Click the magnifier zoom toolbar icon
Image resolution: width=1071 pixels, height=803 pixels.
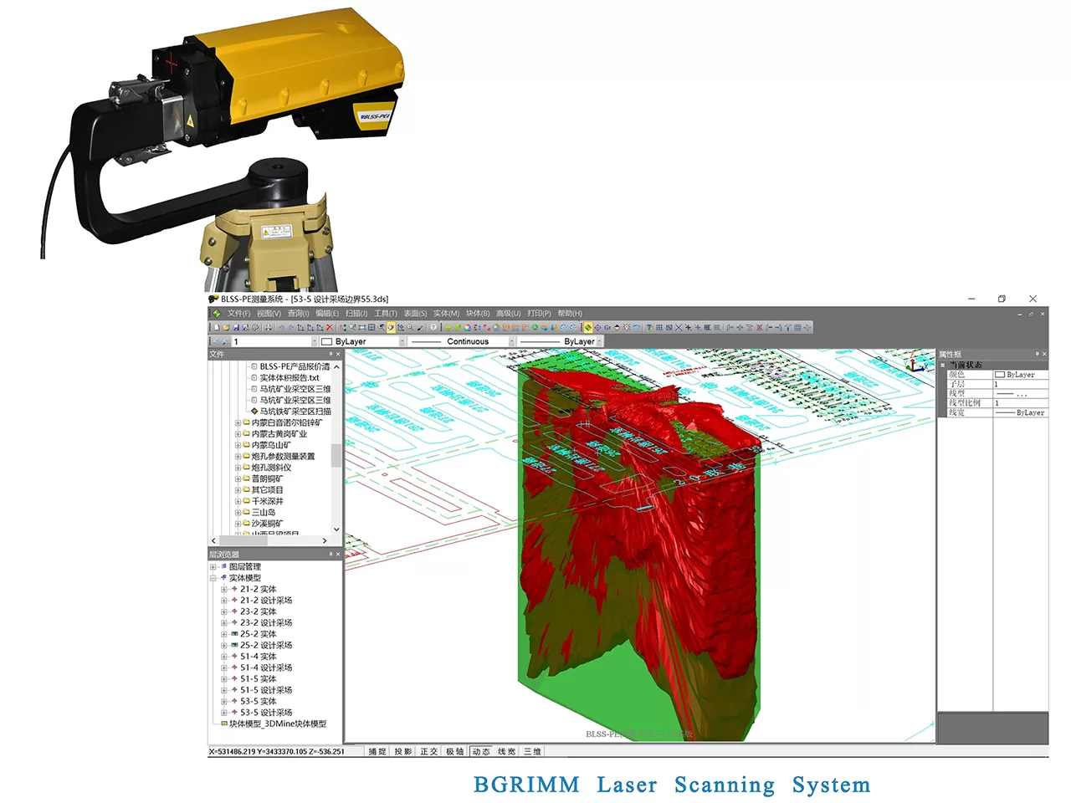point(410,328)
